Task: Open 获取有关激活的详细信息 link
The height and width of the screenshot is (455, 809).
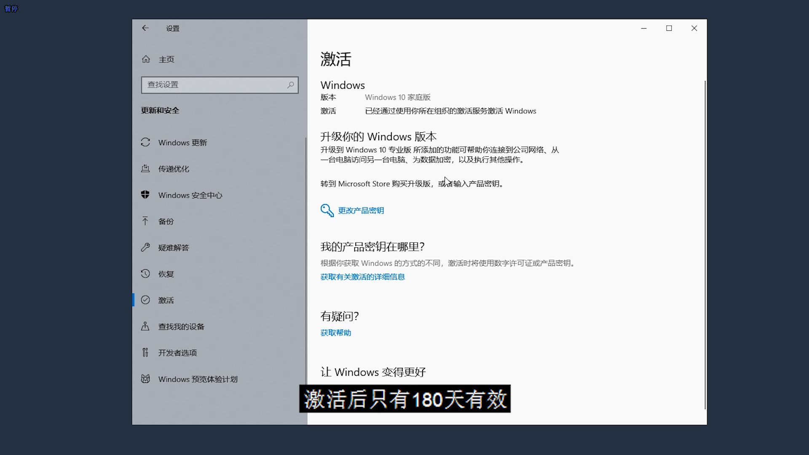Action: (x=362, y=277)
